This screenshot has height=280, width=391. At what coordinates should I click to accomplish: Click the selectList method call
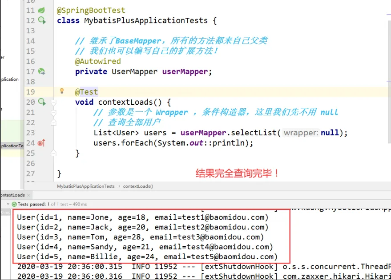click(254, 133)
